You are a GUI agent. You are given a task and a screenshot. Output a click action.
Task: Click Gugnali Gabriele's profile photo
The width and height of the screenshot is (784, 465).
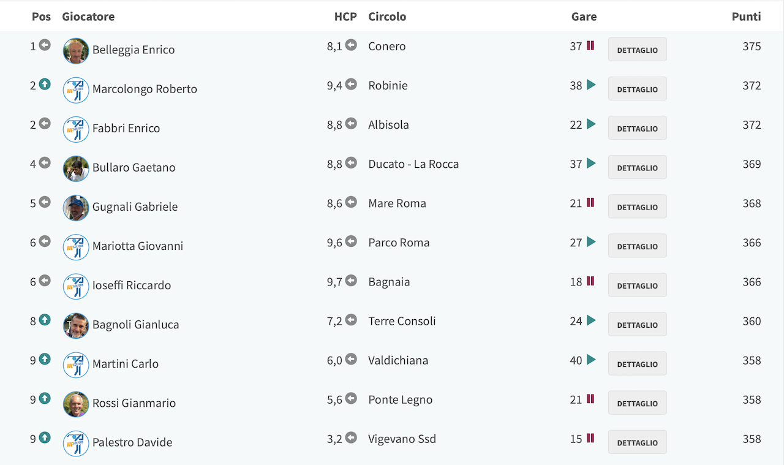(76, 208)
